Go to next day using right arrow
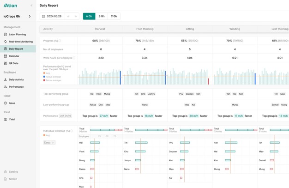Viewport: 289px width, 188px height. pos(76,16)
